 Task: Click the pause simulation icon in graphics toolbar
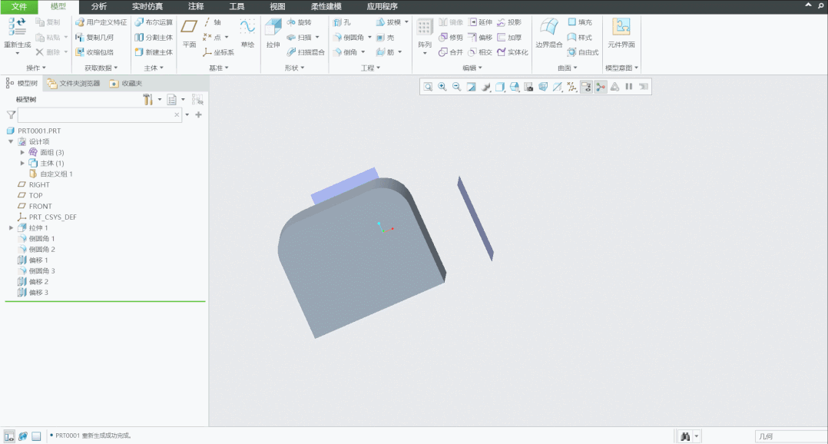coord(629,87)
